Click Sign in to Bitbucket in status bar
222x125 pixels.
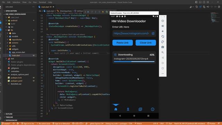click(61, 124)
